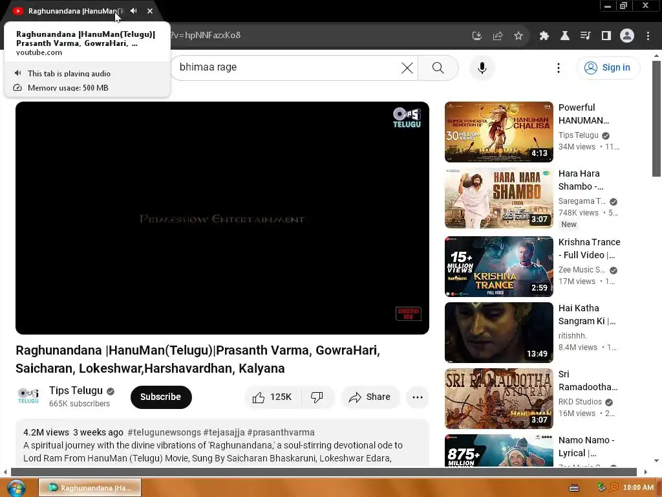Image resolution: width=662 pixels, height=497 pixels.
Task: Click the vertical page scrollbar thumb
Action: point(656,119)
